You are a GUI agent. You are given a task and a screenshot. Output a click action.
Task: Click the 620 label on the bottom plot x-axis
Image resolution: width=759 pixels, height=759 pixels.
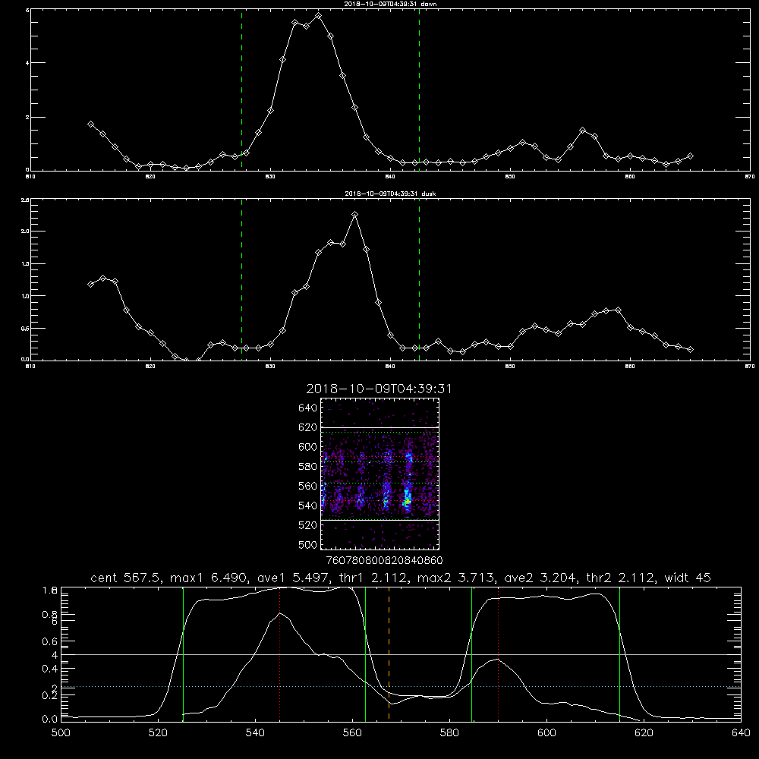pyautogui.click(x=644, y=733)
